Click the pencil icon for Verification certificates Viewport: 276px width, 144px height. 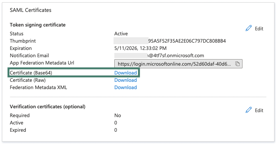[249, 110]
